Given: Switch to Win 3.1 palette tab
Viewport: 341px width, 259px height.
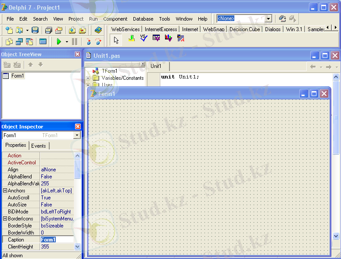Looking at the screenshot, I should coord(294,29).
